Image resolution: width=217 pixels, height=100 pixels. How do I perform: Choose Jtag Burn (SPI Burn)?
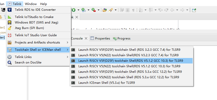39,28
